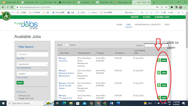Open Manager Land Fill Site & Transfer Station

[66, 86]
